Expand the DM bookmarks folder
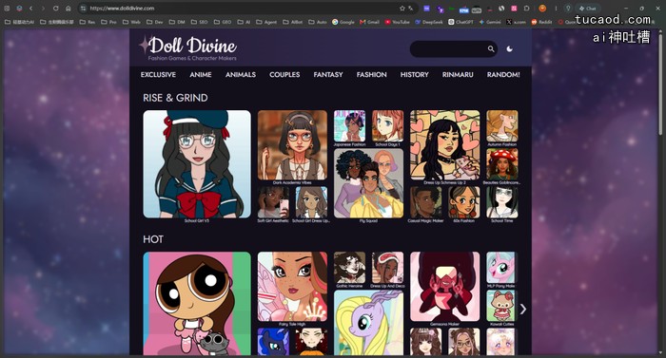Screen dimensions: 666x358 177,22
